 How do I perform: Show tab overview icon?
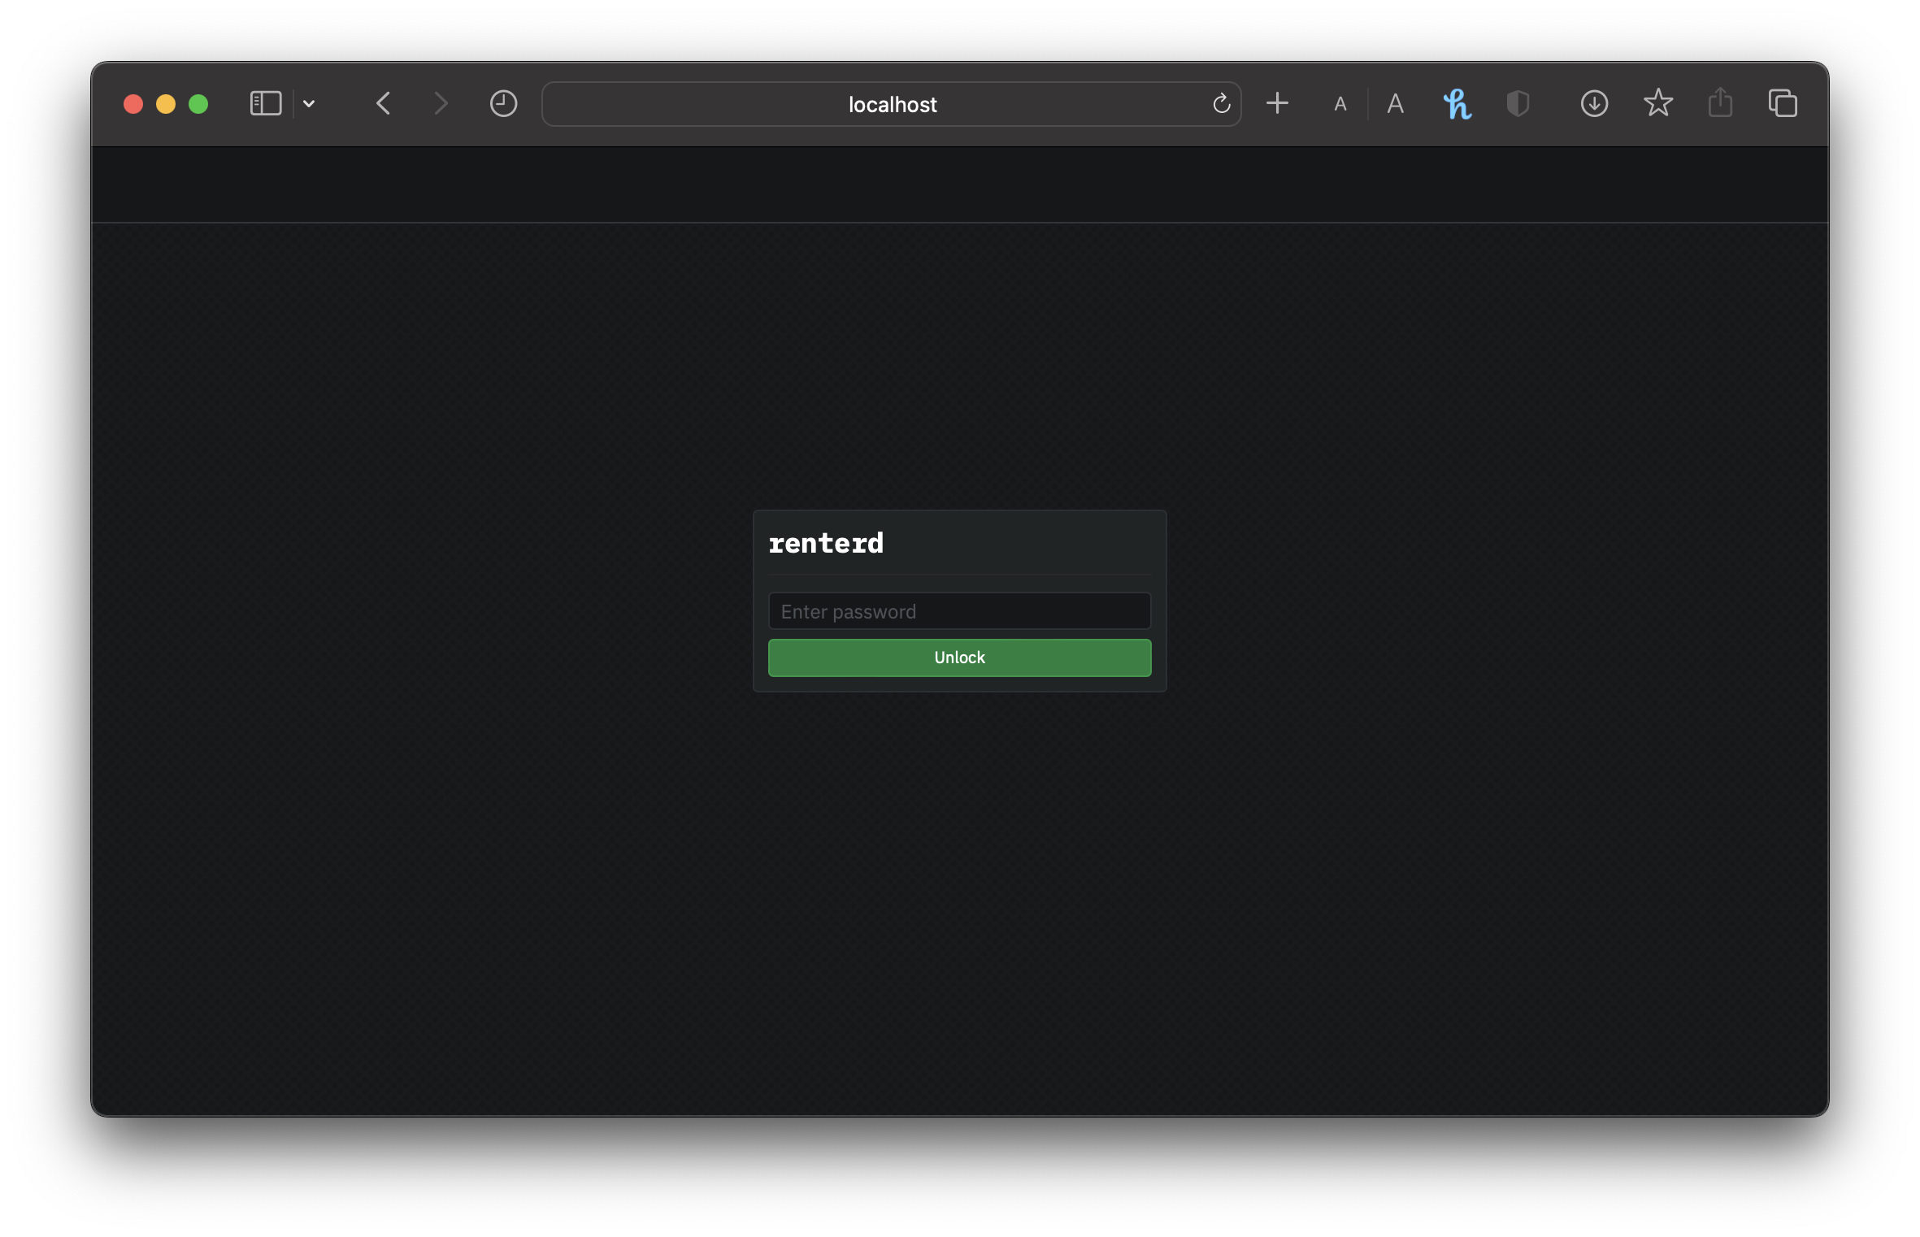[x=1783, y=104]
